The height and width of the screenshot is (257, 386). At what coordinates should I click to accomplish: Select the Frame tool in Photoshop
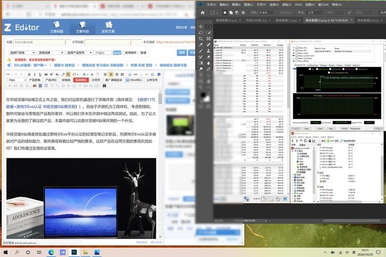click(x=209, y=39)
